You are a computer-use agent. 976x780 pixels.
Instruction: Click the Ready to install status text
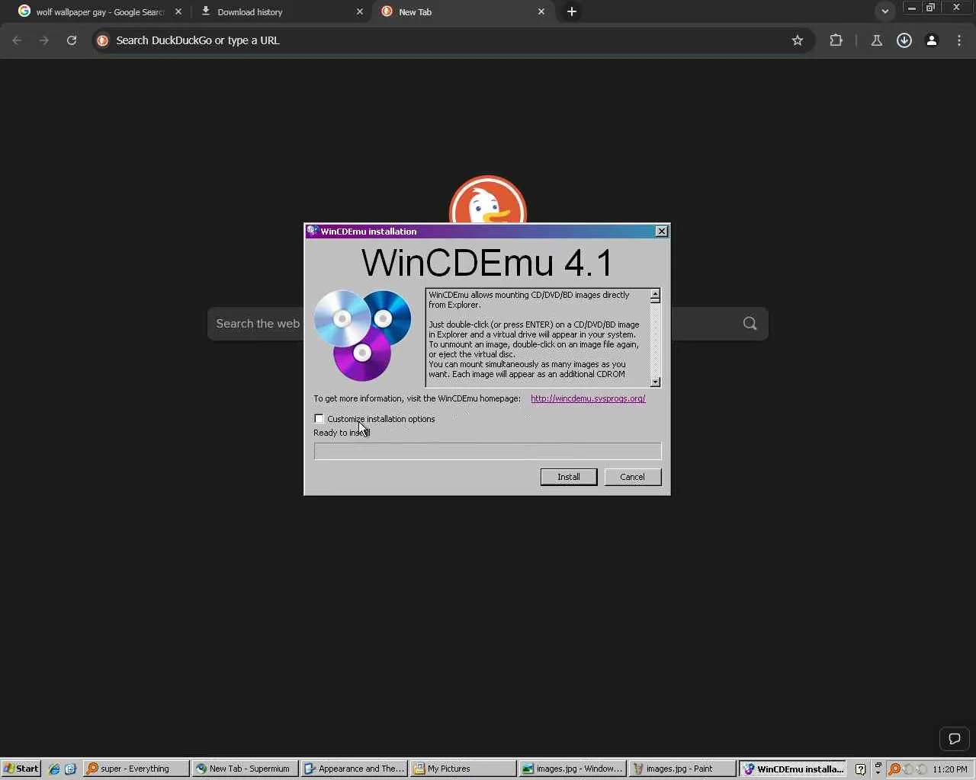tap(342, 433)
